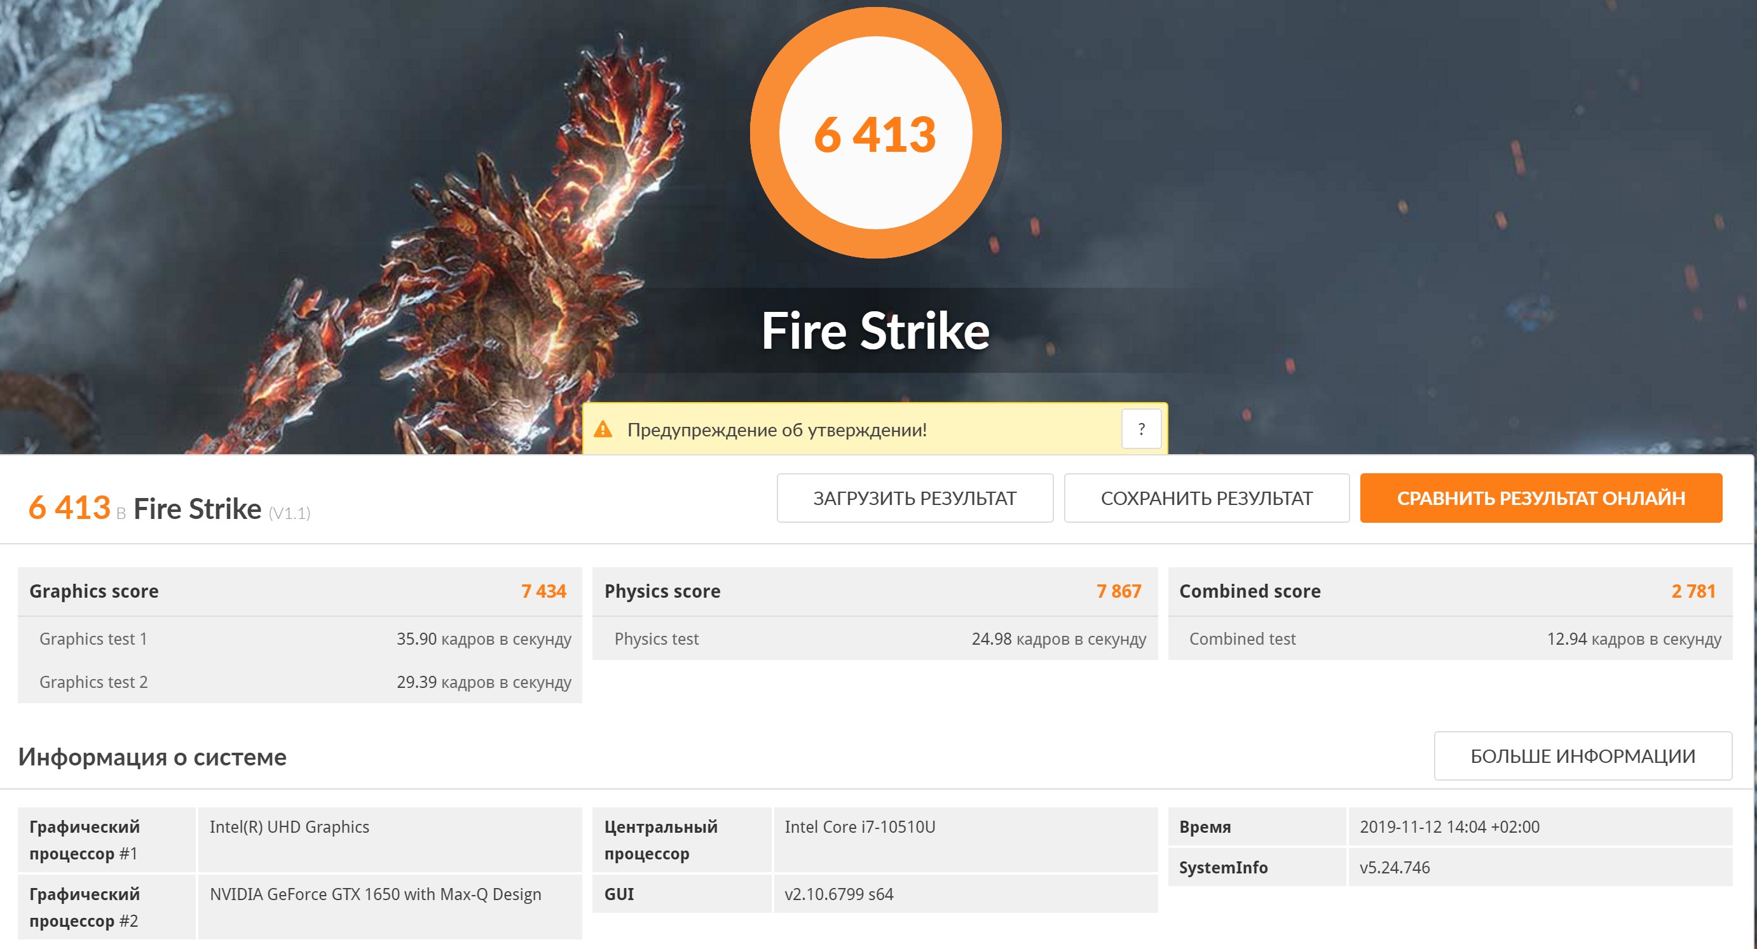
Task: Click the Информация о системе heading
Action: tap(152, 757)
